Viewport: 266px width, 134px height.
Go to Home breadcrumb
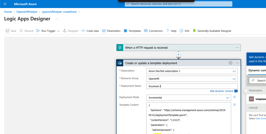click(8, 12)
